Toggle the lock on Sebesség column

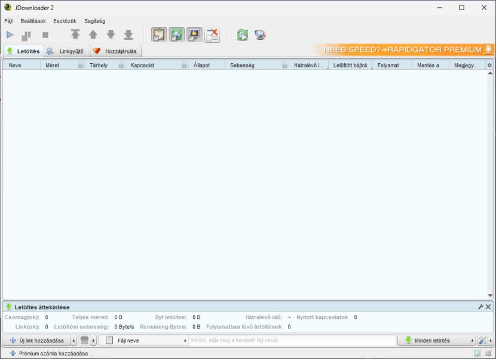tap(284, 65)
